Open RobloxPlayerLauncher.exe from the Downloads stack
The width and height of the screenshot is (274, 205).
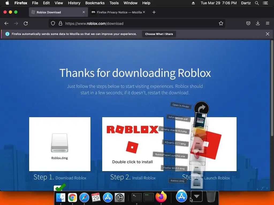click(x=170, y=155)
